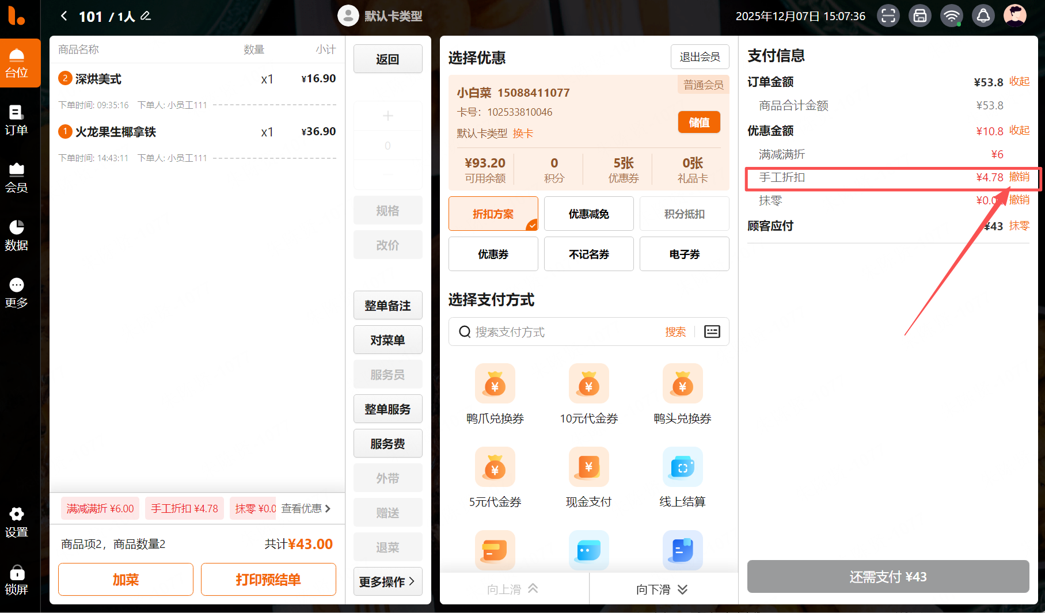Click 还需支付 ¥43 button
The width and height of the screenshot is (1045, 613).
pyautogui.click(x=888, y=576)
